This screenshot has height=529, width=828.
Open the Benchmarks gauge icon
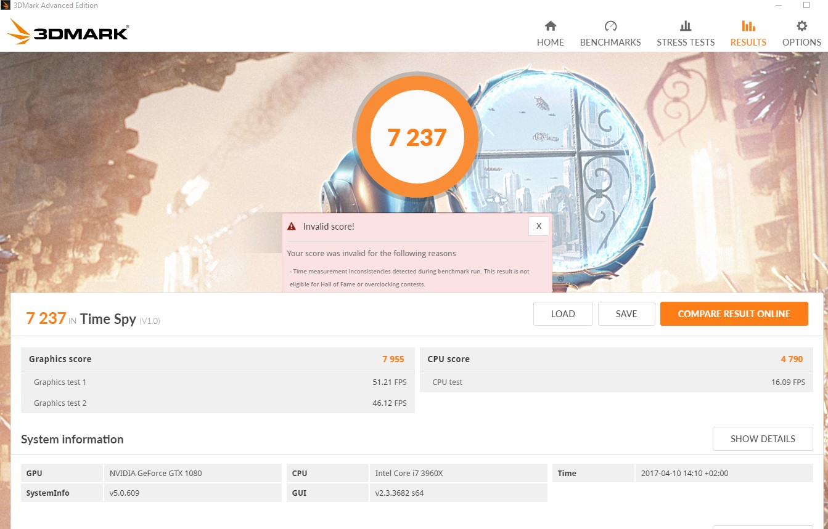pos(610,26)
